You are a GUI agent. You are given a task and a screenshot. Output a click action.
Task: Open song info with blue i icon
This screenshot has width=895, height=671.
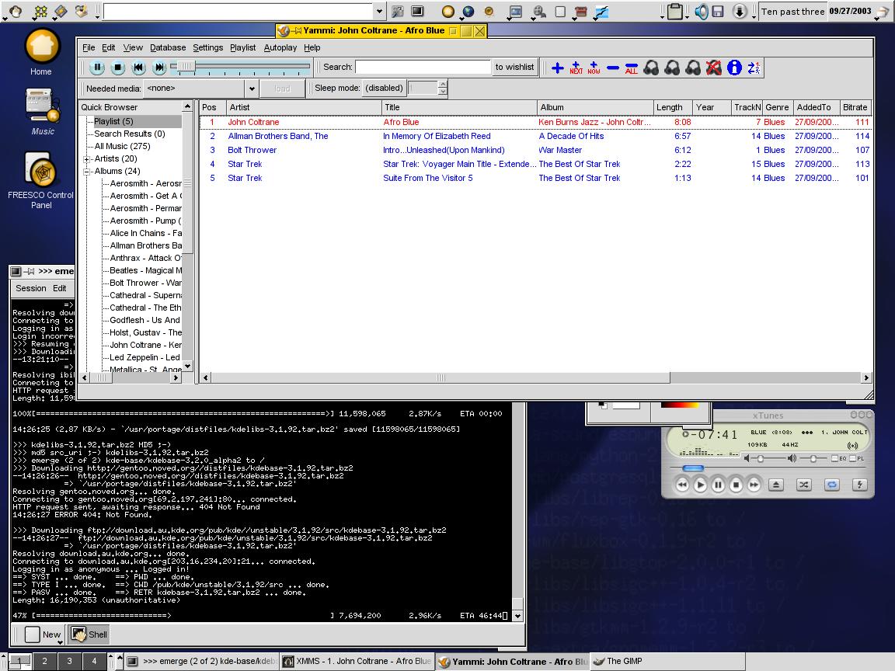click(x=735, y=68)
